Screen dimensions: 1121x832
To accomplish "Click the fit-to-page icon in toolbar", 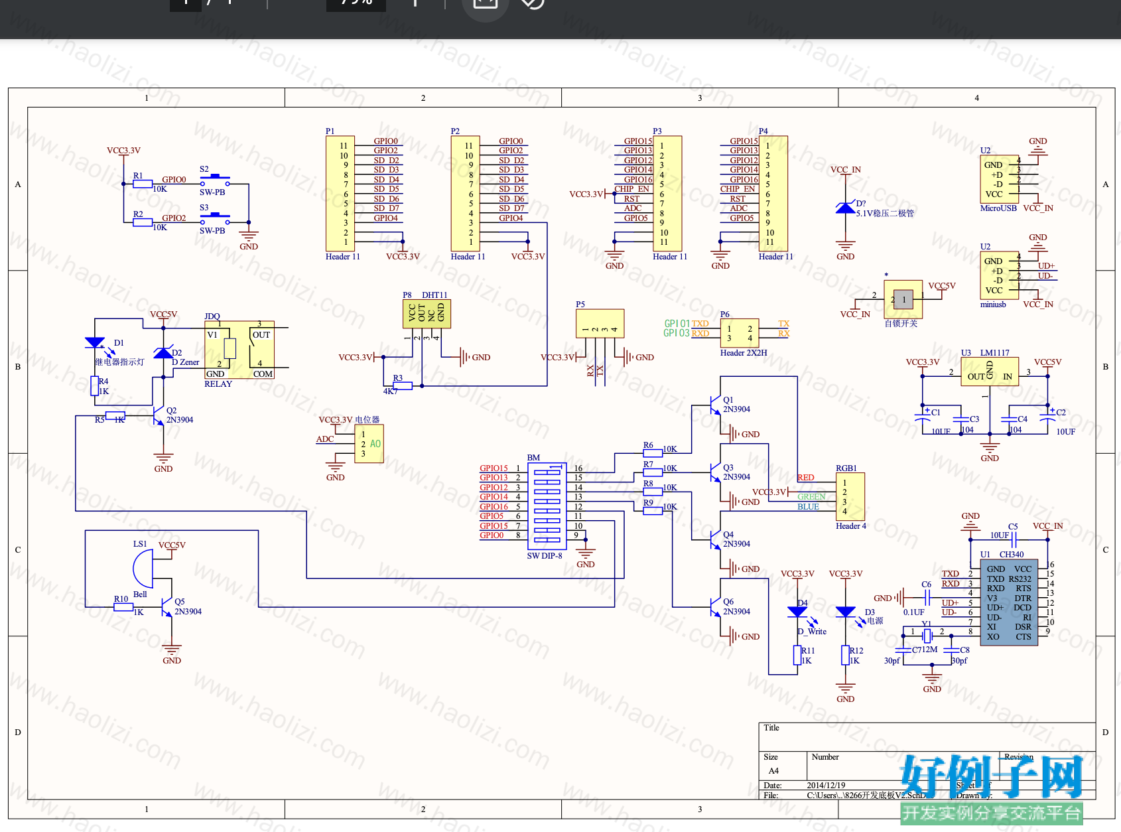I will (485, 3).
